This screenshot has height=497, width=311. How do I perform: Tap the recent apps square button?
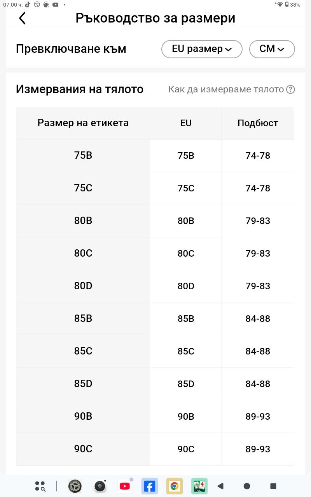click(273, 486)
